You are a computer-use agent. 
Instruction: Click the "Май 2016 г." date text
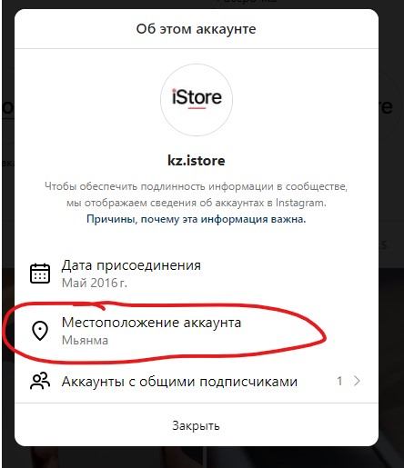tap(95, 283)
